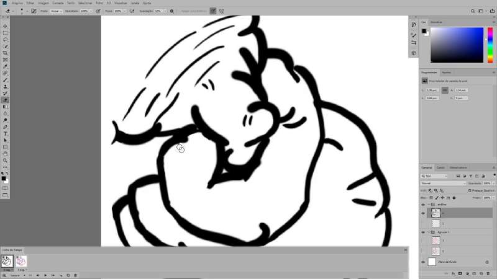Image resolution: width=497 pixels, height=279 pixels.
Task: Open the Opacity dropdown in options bar
Action: click(x=91, y=11)
